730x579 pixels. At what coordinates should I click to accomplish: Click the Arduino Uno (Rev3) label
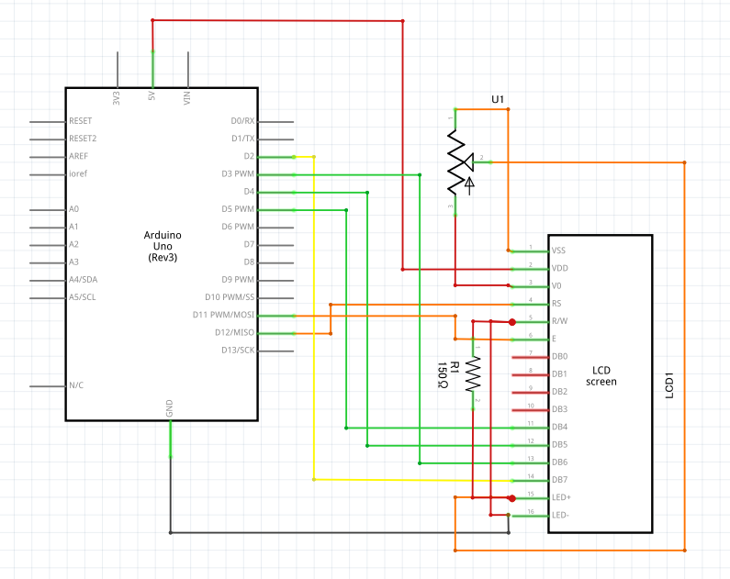pyautogui.click(x=163, y=246)
